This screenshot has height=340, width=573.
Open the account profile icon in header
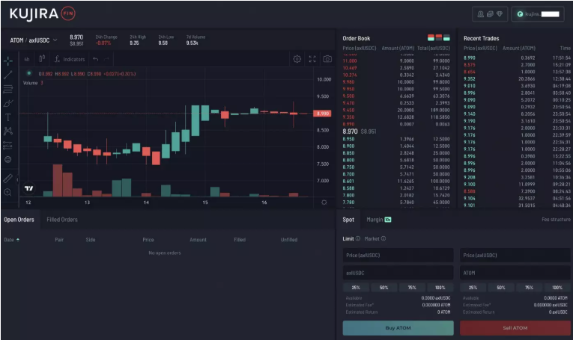coord(481,14)
